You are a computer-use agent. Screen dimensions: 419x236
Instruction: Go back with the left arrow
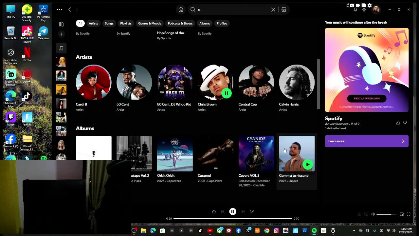point(69,10)
